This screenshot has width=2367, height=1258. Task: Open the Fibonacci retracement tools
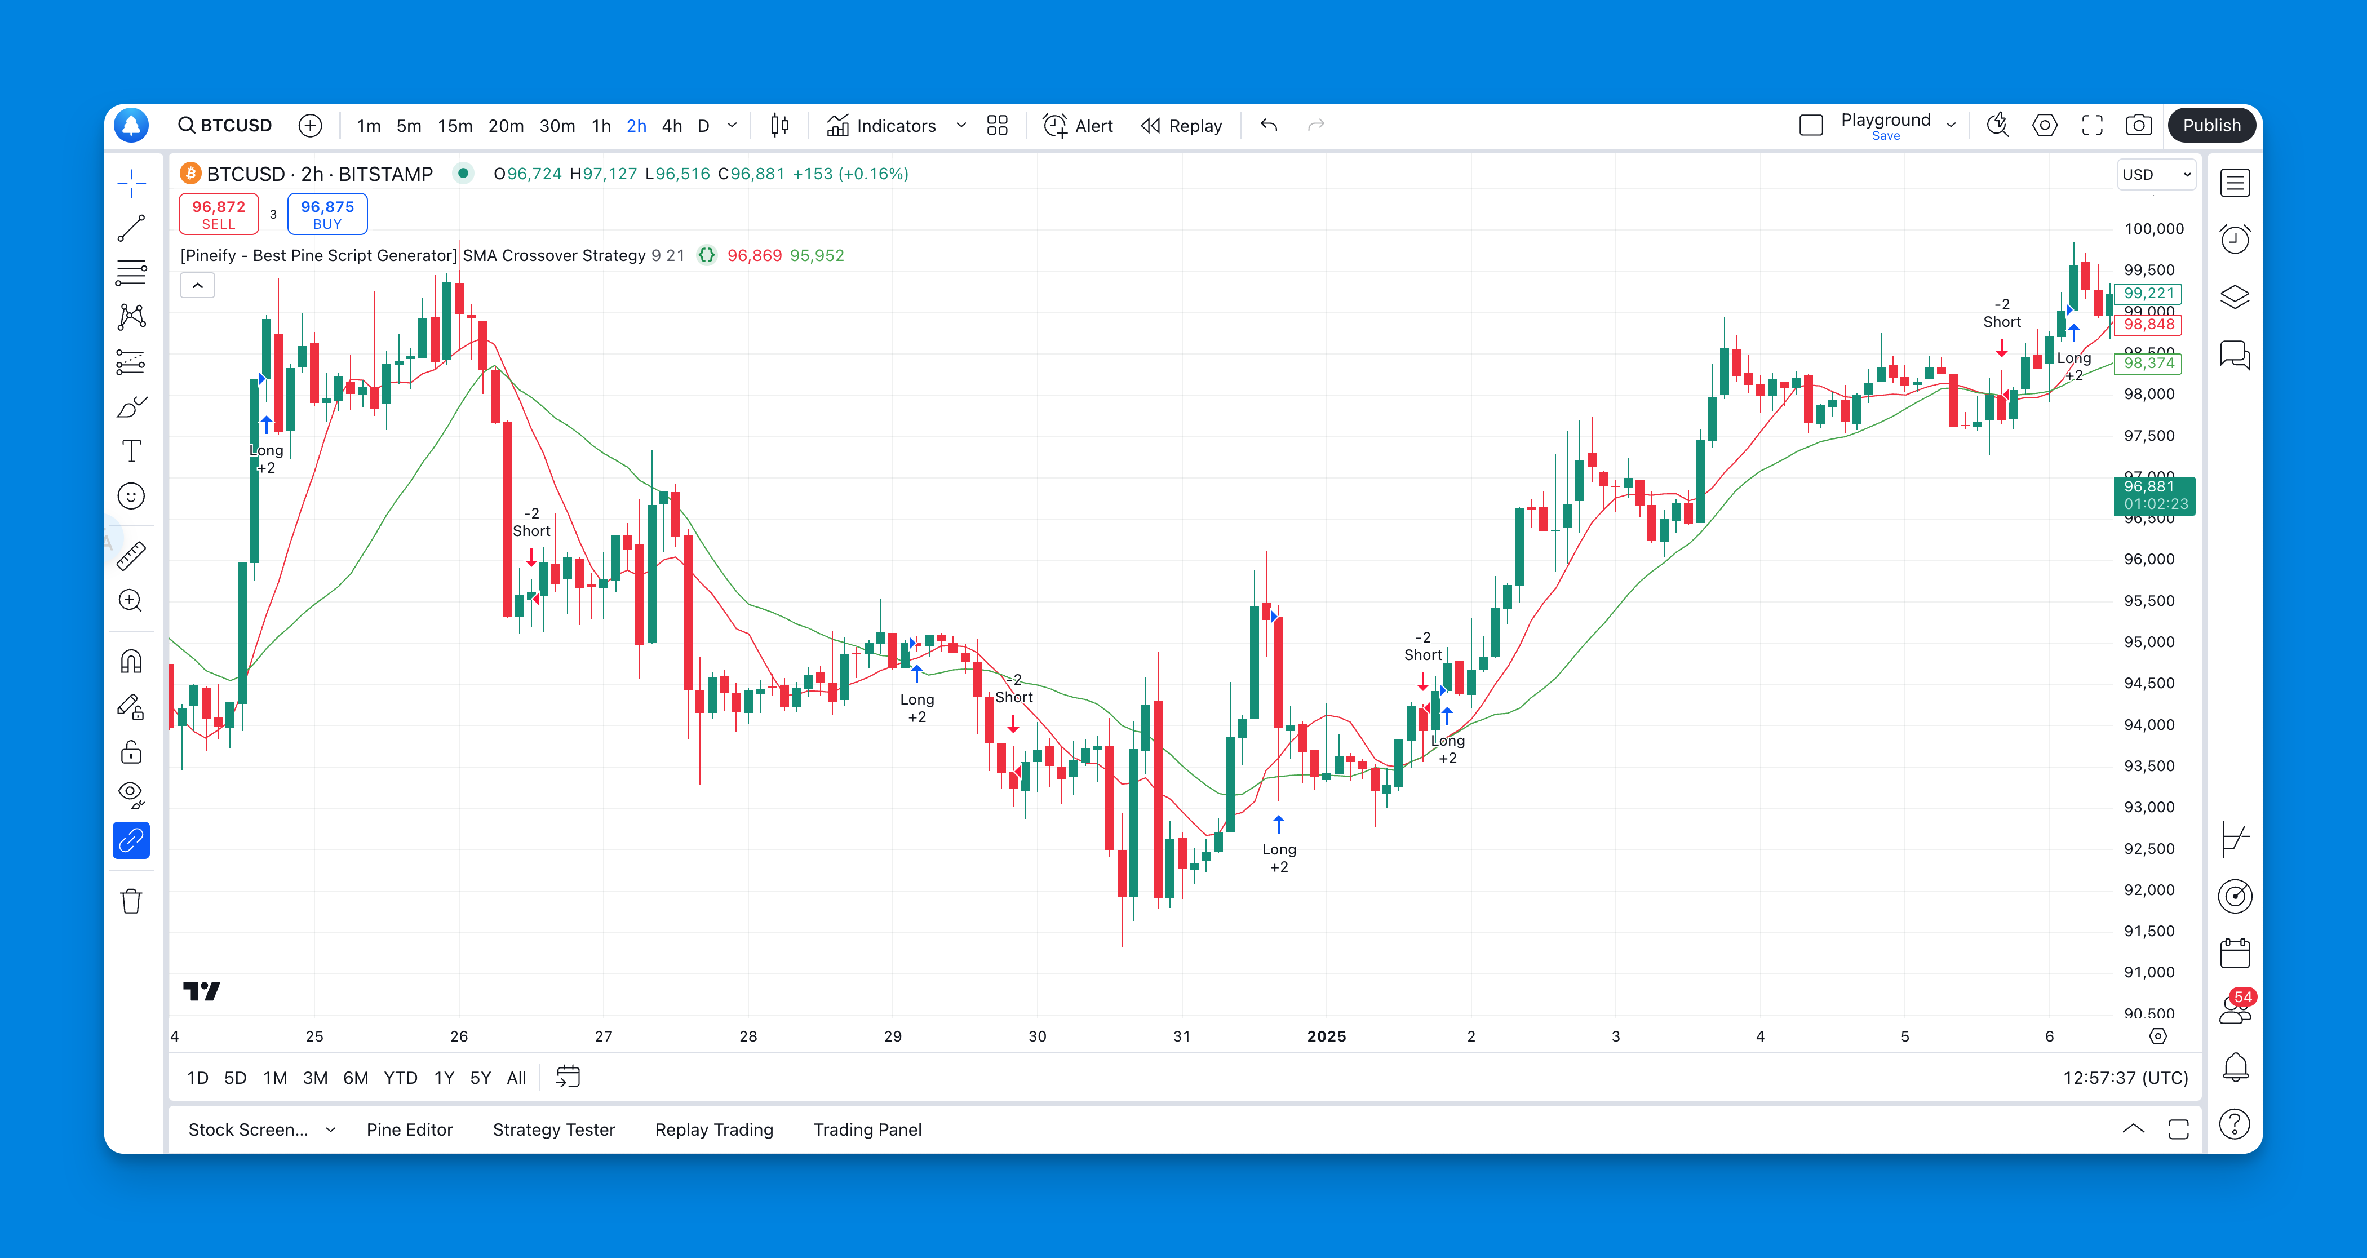[131, 272]
